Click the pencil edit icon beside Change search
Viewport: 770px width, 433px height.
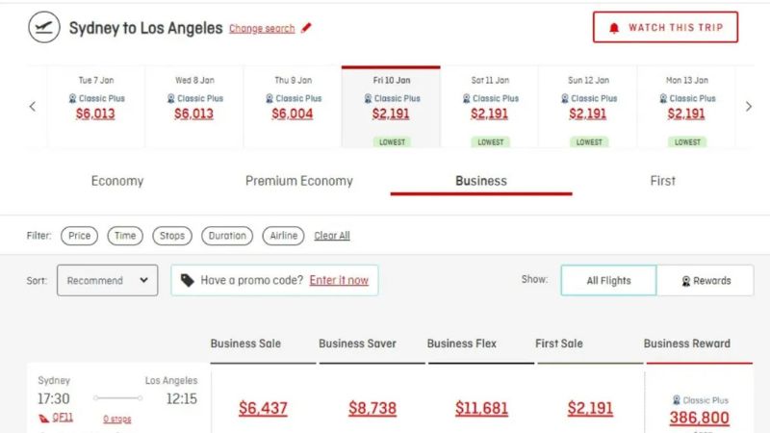click(x=306, y=28)
